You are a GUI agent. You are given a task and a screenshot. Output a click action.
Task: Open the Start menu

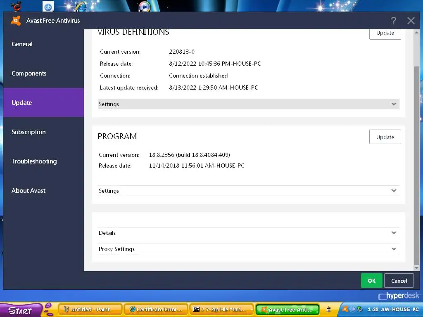click(20, 310)
